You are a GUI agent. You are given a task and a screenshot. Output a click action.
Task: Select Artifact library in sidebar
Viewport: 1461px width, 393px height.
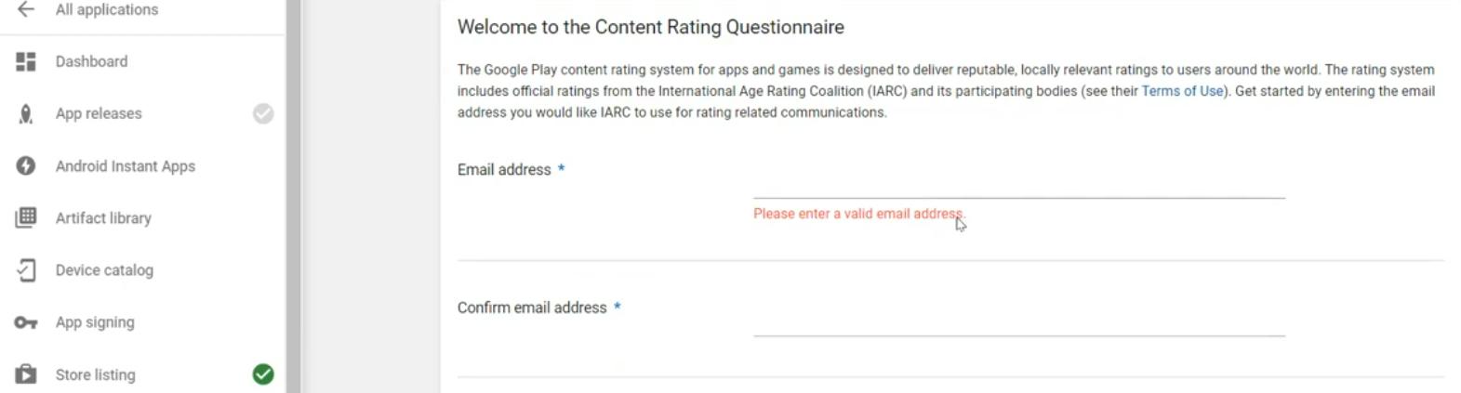103,218
